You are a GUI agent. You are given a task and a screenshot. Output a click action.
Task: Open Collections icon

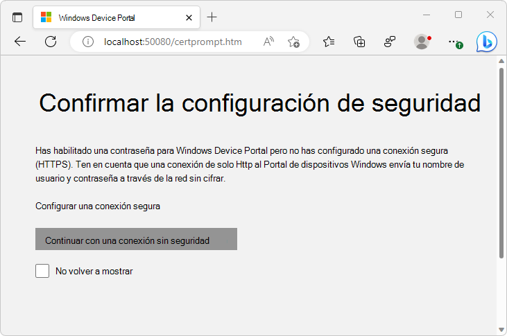coord(359,42)
